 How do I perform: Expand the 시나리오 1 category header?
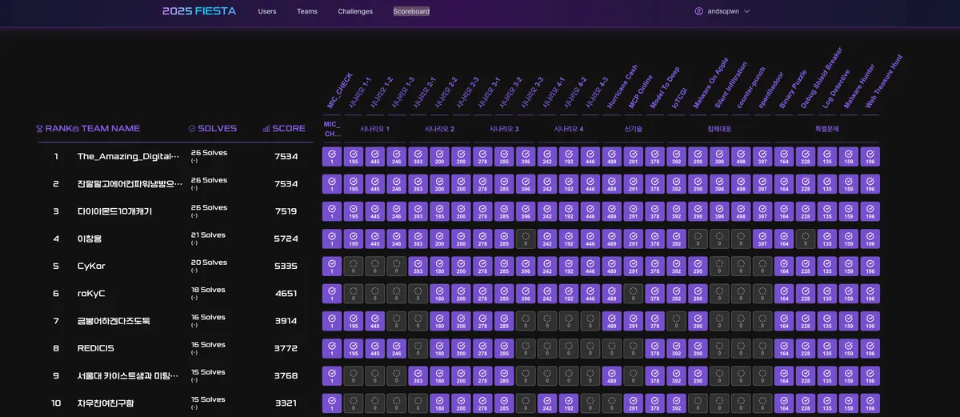click(x=374, y=128)
